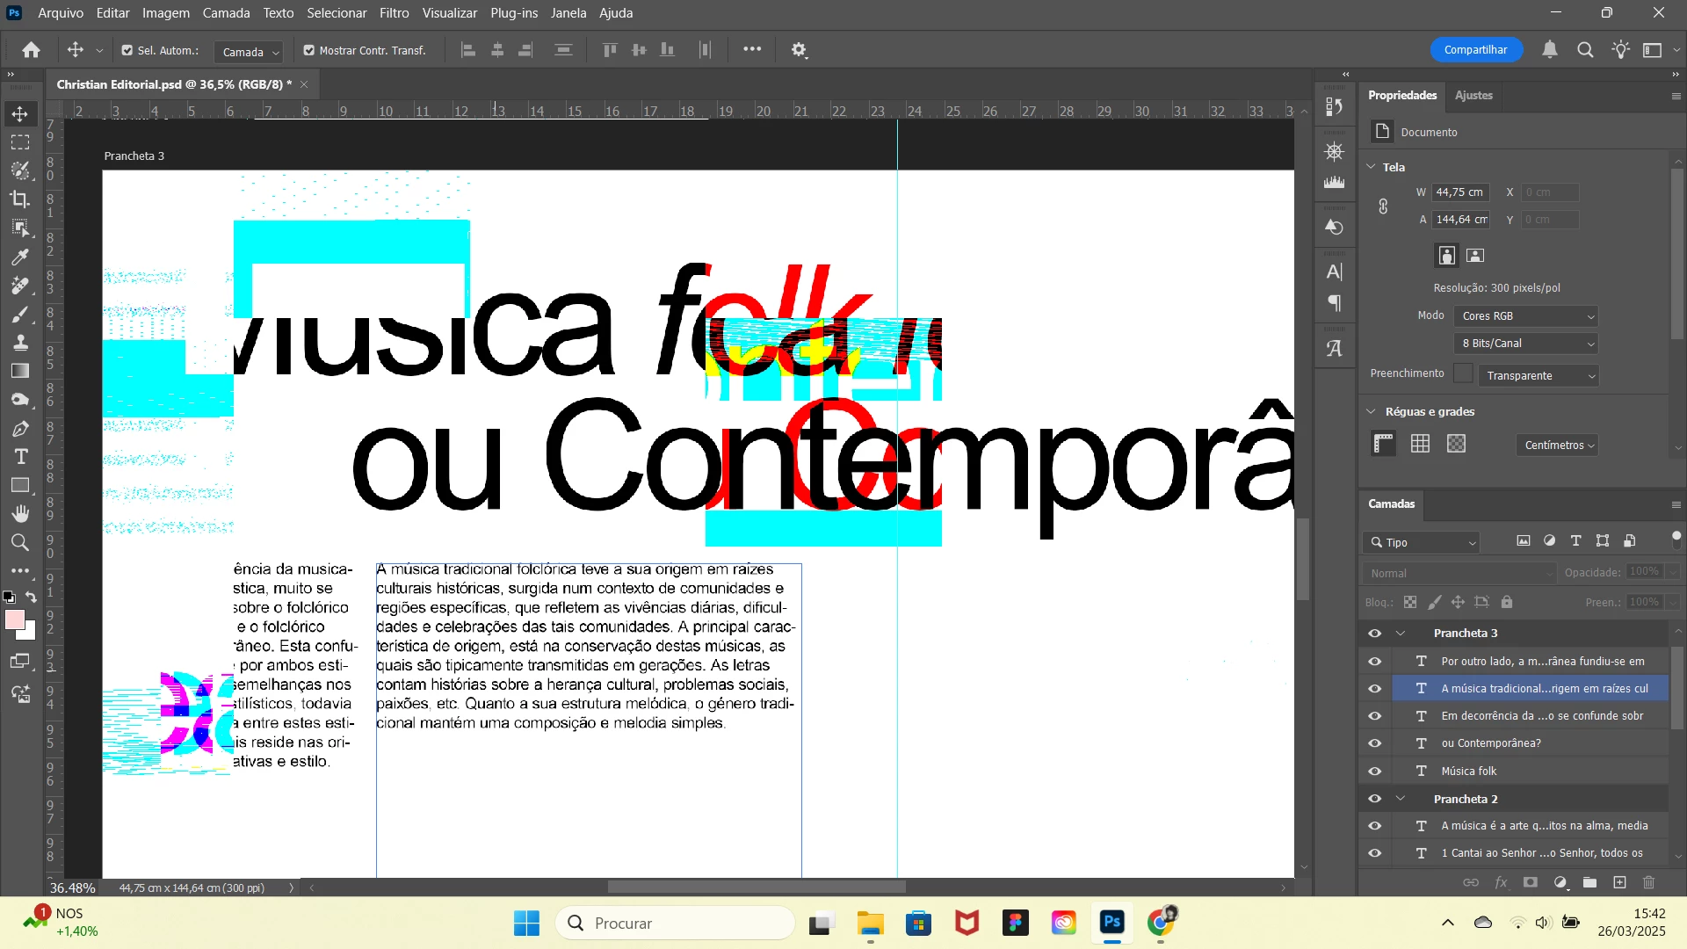
Task: Open the Centímetros units dropdown
Action: (1557, 446)
